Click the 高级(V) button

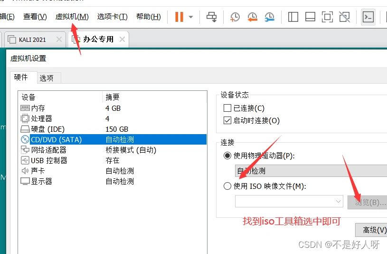(x=371, y=230)
